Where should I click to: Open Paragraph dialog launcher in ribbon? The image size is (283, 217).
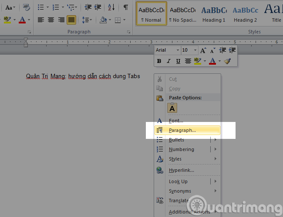coord(129,32)
